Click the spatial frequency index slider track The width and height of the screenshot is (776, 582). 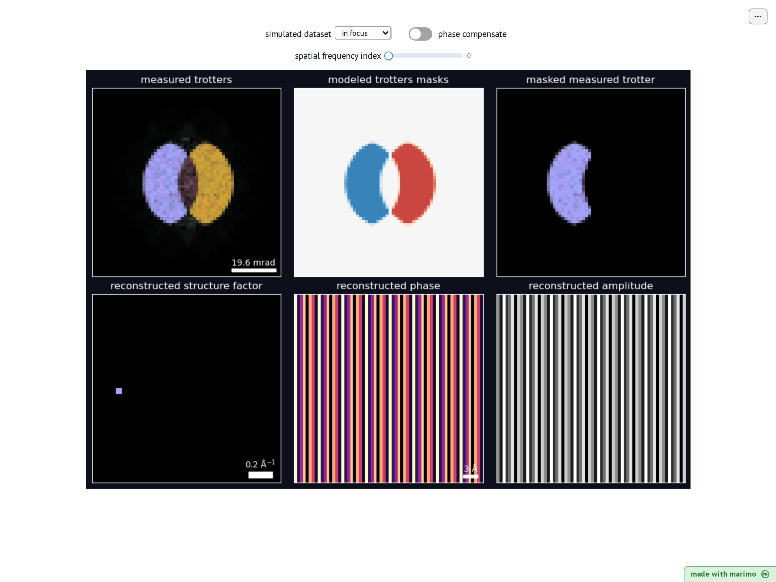click(x=423, y=56)
